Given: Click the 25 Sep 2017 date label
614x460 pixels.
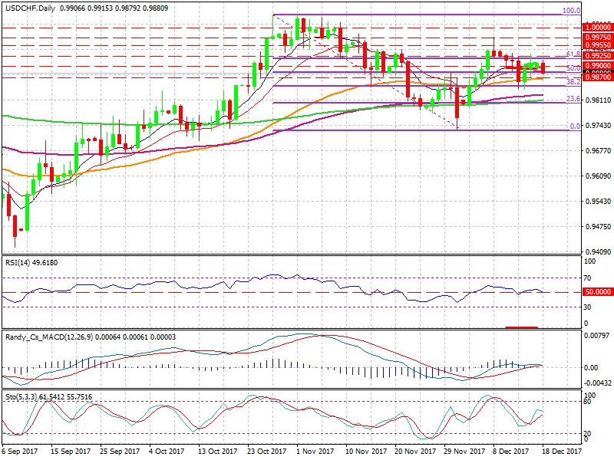Looking at the screenshot, I should coord(120,452).
